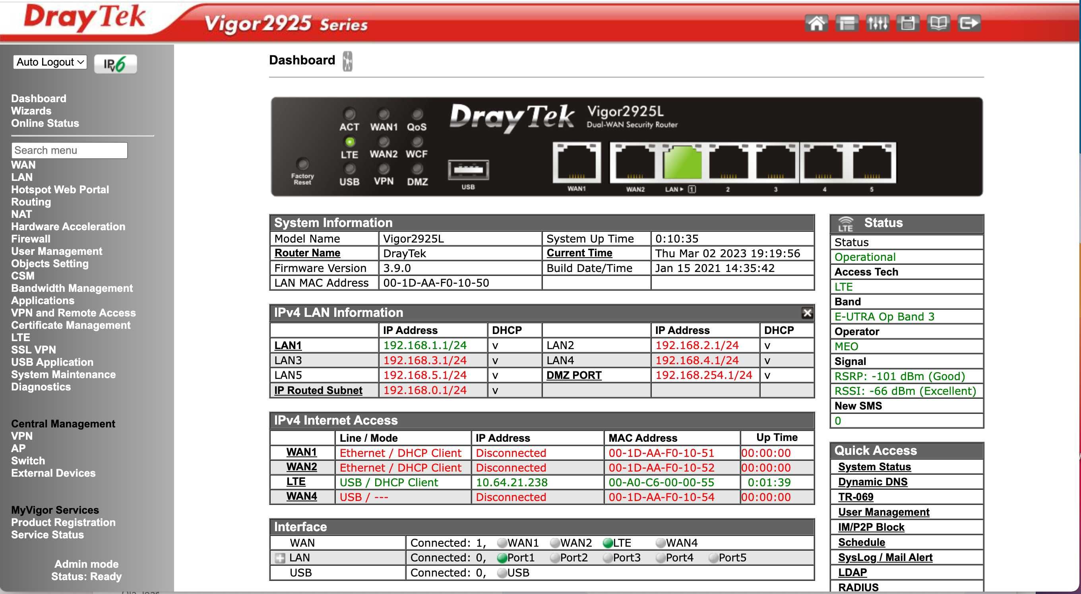Click LAN MAC address 00-1D-AA-F0-10-50
Image resolution: width=1081 pixels, height=594 pixels.
[x=436, y=283]
